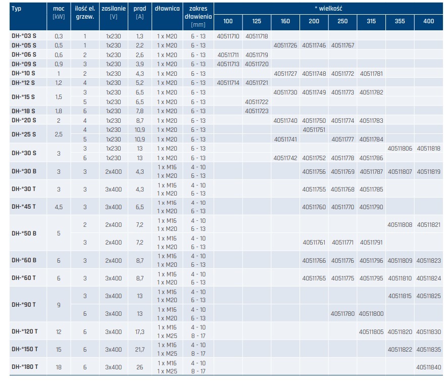Click the Typ column header

point(16,10)
